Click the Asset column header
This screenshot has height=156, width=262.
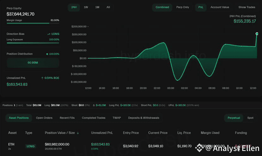tap(12, 133)
